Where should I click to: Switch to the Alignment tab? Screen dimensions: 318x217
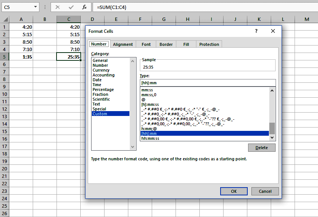coord(123,44)
